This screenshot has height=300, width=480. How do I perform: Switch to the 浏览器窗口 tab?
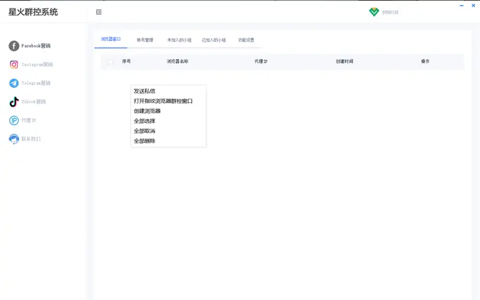111,39
